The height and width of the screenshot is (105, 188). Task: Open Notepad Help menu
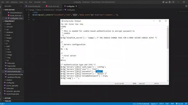81,24
